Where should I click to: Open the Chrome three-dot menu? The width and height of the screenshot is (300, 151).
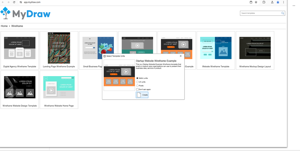click(283, 2)
